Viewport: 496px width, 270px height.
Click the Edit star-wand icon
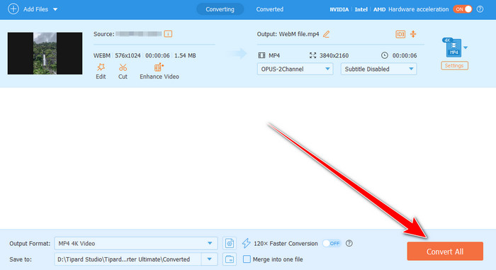[x=101, y=67]
